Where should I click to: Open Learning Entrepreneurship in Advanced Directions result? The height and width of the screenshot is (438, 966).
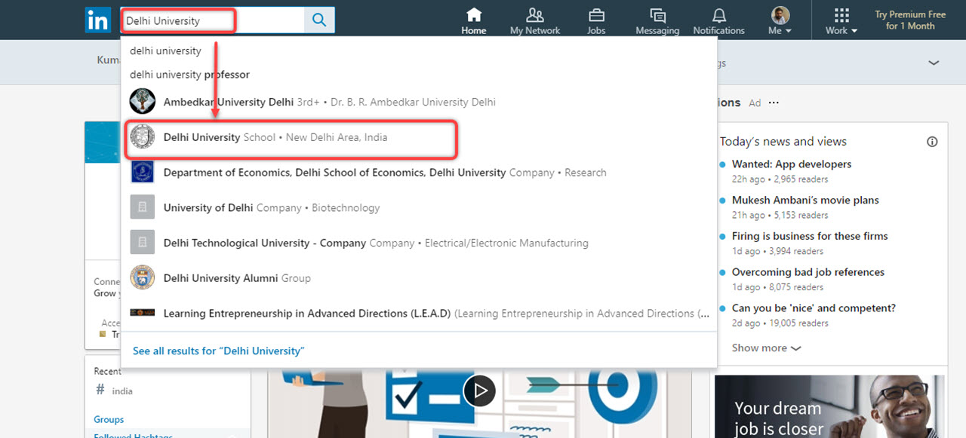point(419,313)
